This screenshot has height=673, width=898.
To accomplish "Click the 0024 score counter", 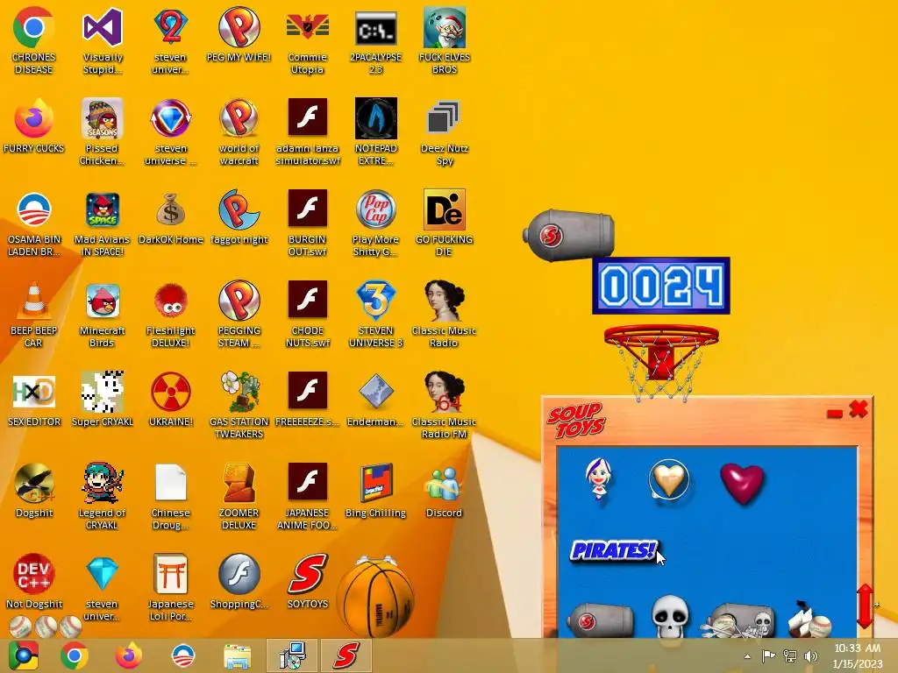I will tap(661, 286).
